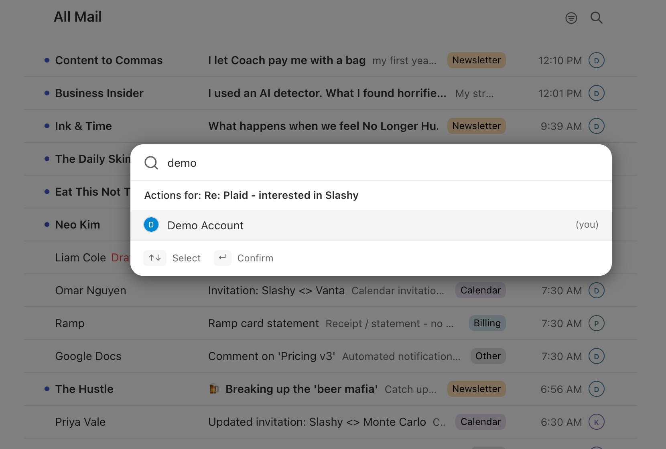Click the Calendar tag on Priya Vale email

480,422
